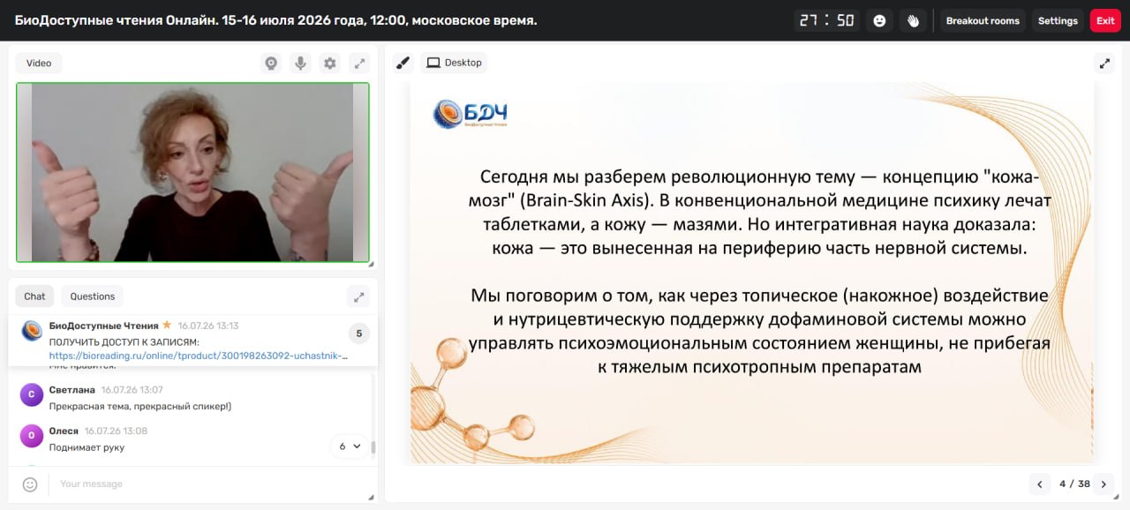The width and height of the screenshot is (1130, 510).
Task: Click the timer display 27:50
Action: click(x=827, y=20)
